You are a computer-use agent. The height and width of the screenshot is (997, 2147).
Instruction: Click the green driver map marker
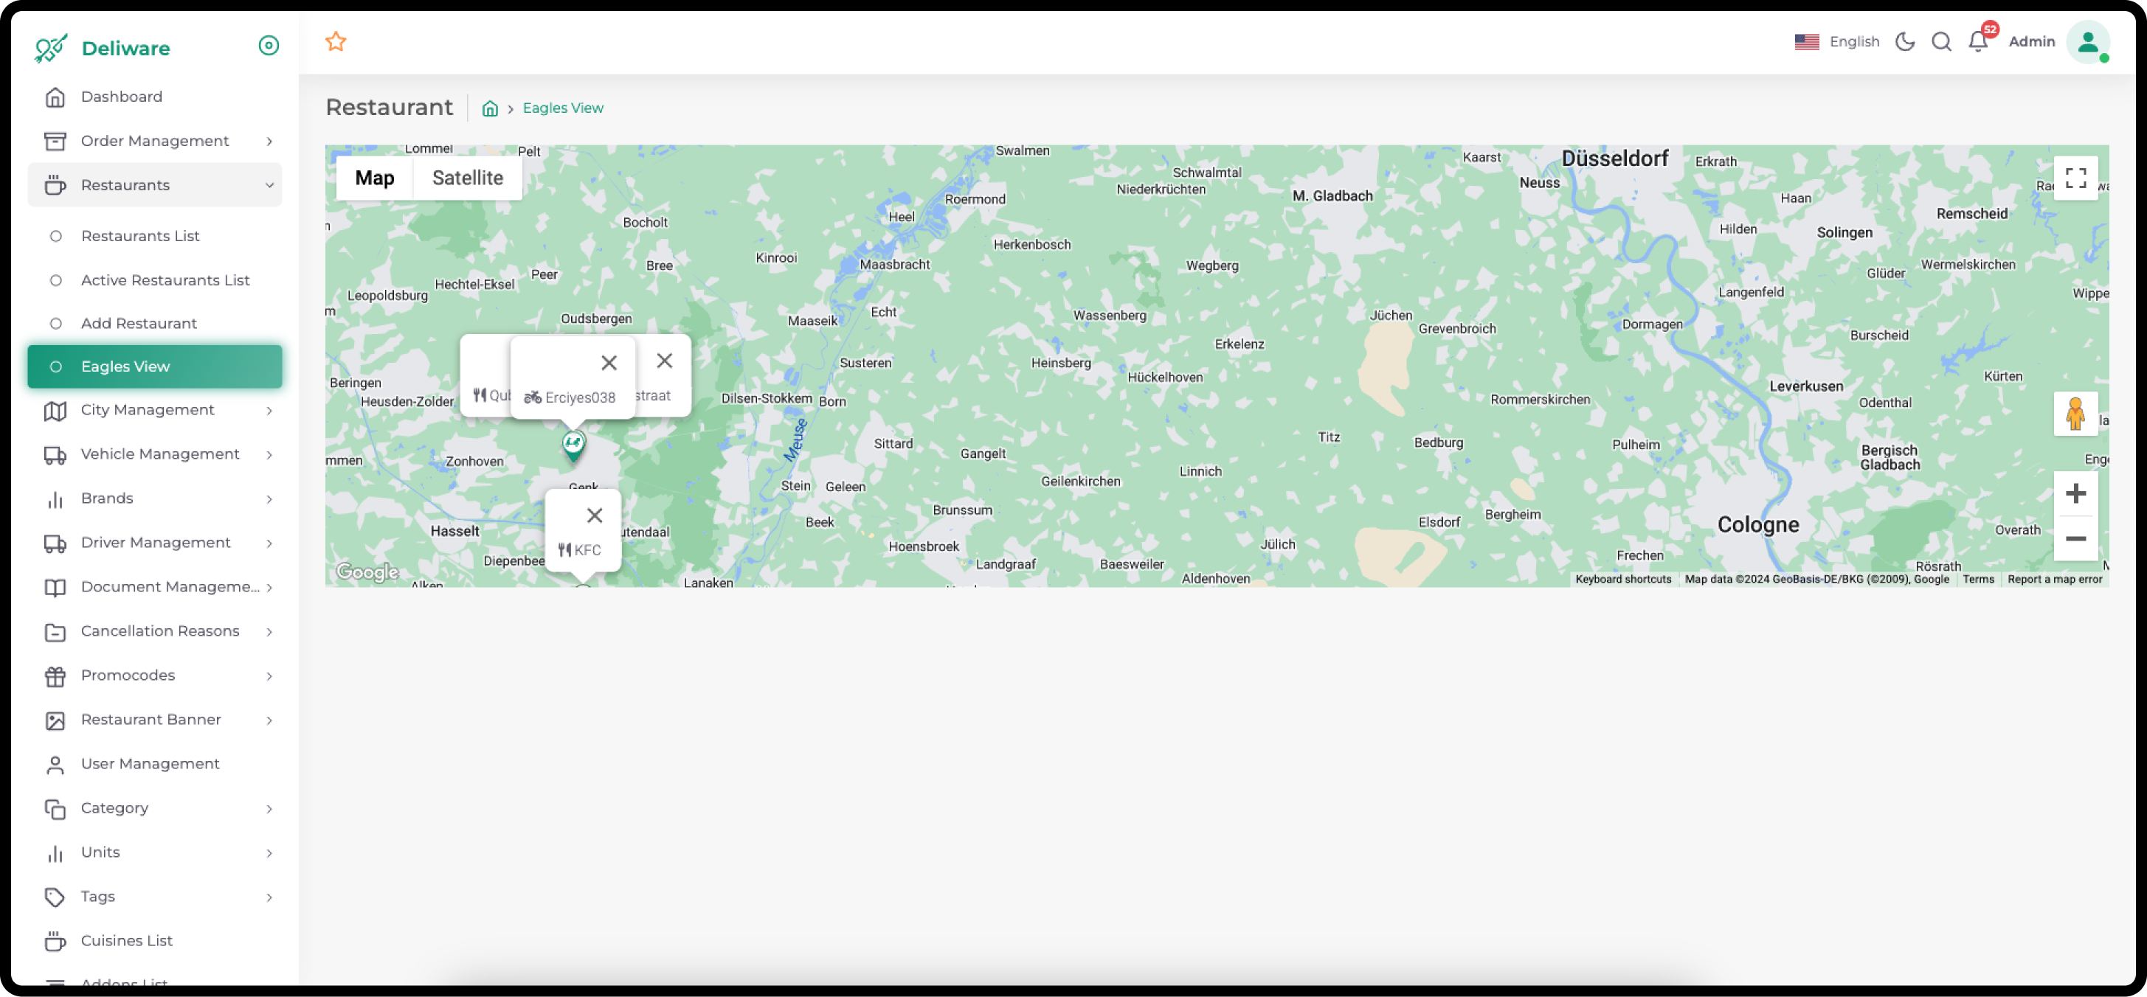(573, 445)
